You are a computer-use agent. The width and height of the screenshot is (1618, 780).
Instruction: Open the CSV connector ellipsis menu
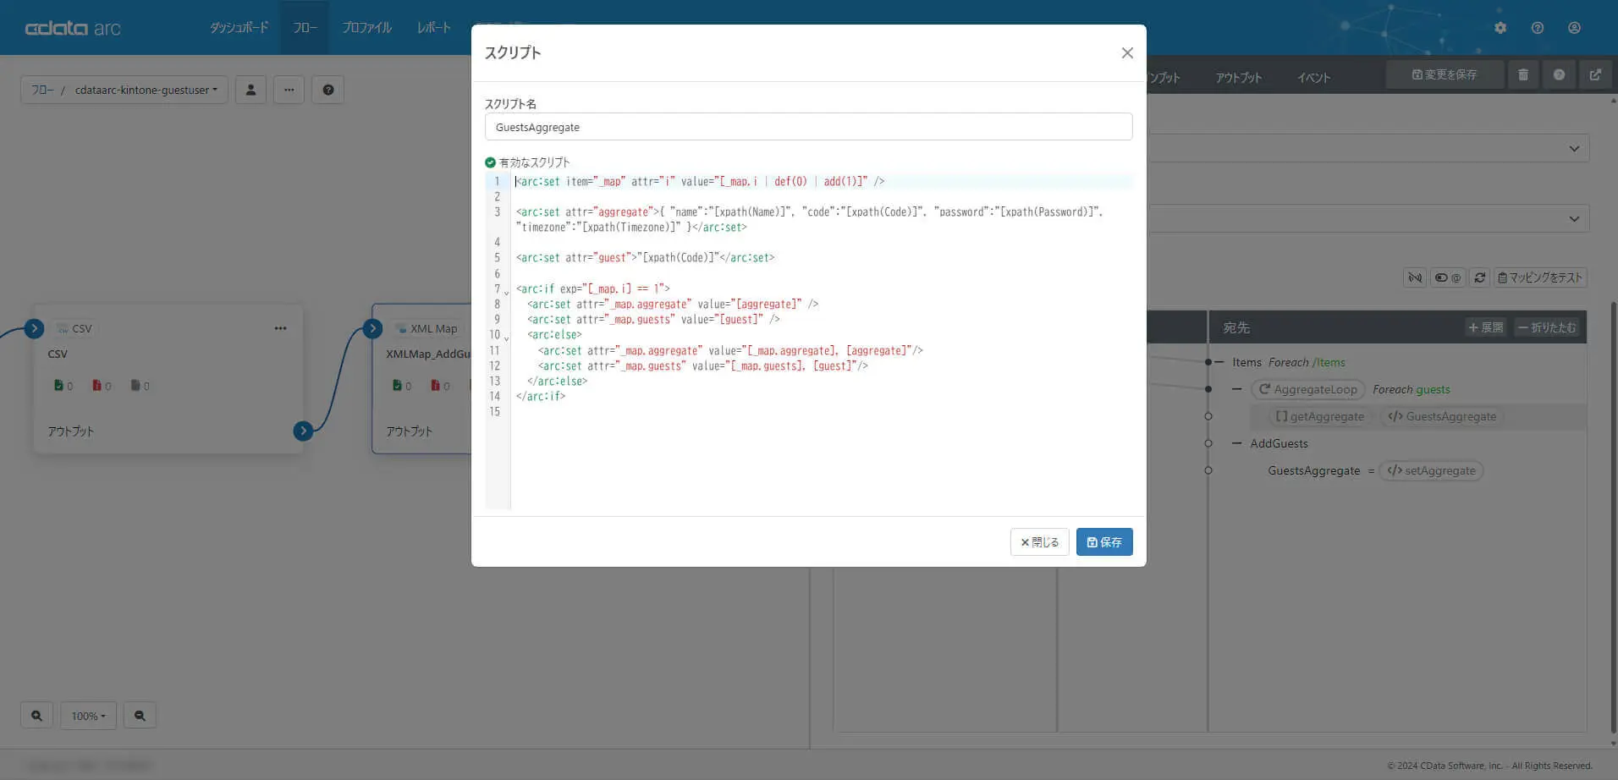coord(280,328)
